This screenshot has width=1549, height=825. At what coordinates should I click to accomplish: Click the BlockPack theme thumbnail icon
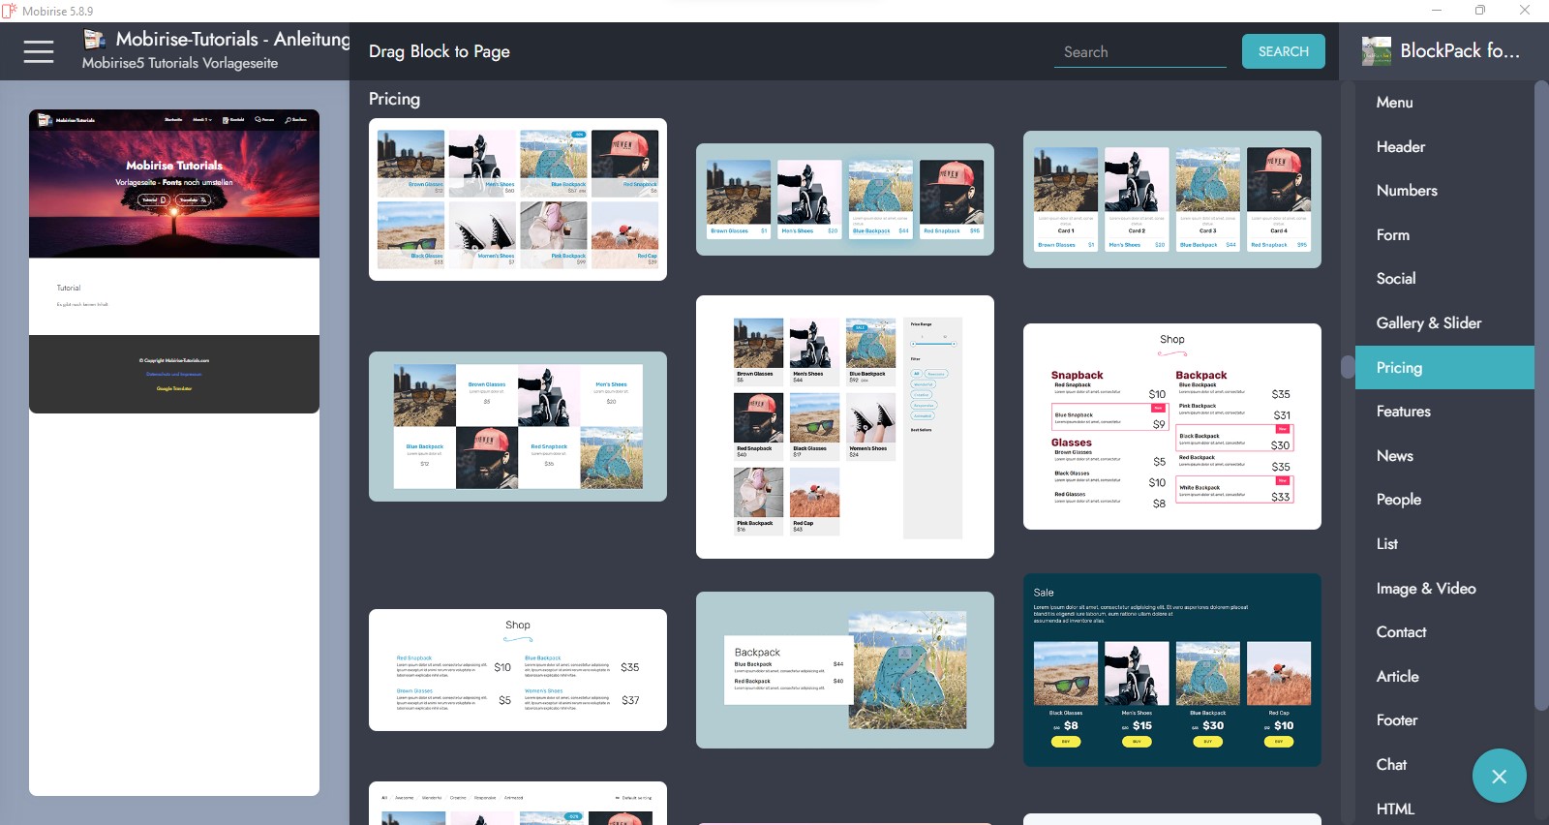(x=1376, y=51)
